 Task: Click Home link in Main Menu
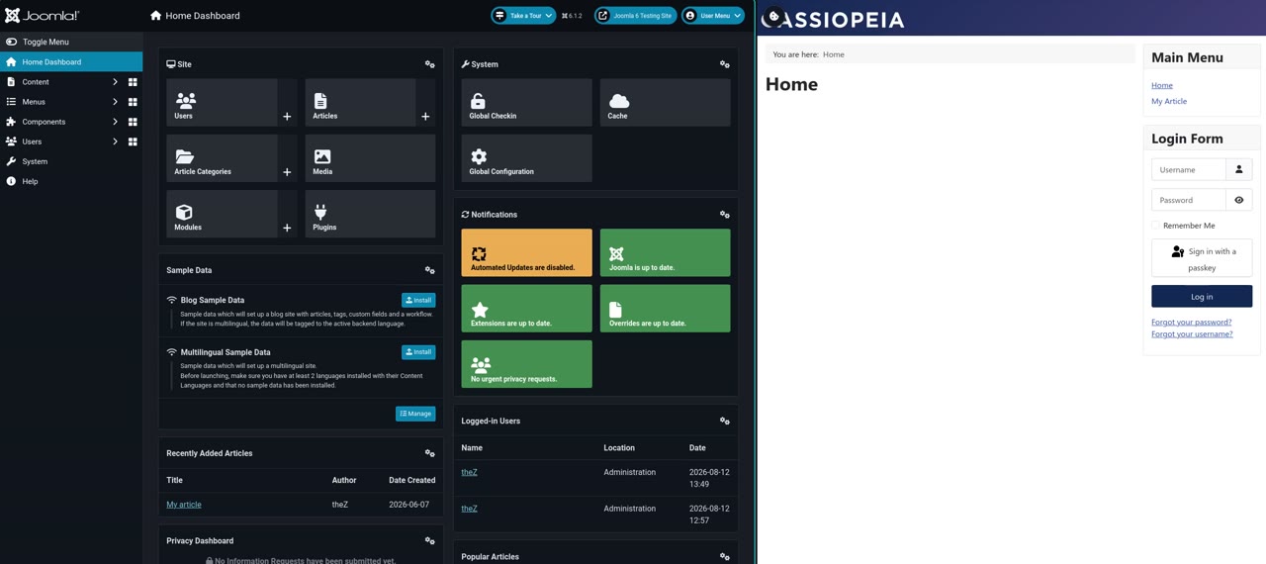tap(1162, 85)
